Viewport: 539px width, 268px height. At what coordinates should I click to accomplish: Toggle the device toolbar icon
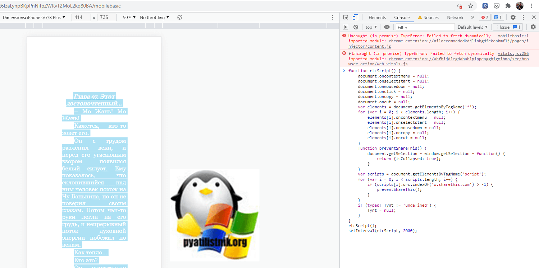[x=355, y=17]
